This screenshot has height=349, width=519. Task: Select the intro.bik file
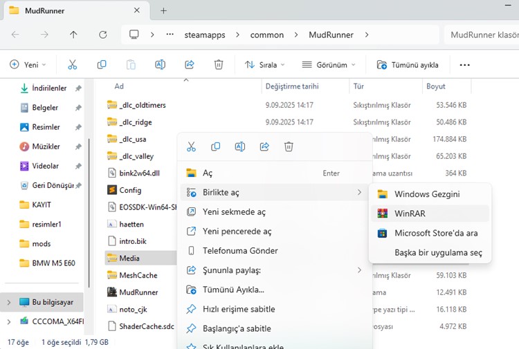pos(127,241)
